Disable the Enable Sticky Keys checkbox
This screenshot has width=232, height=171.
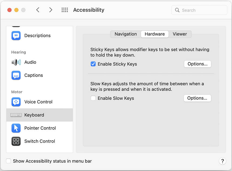coord(93,64)
